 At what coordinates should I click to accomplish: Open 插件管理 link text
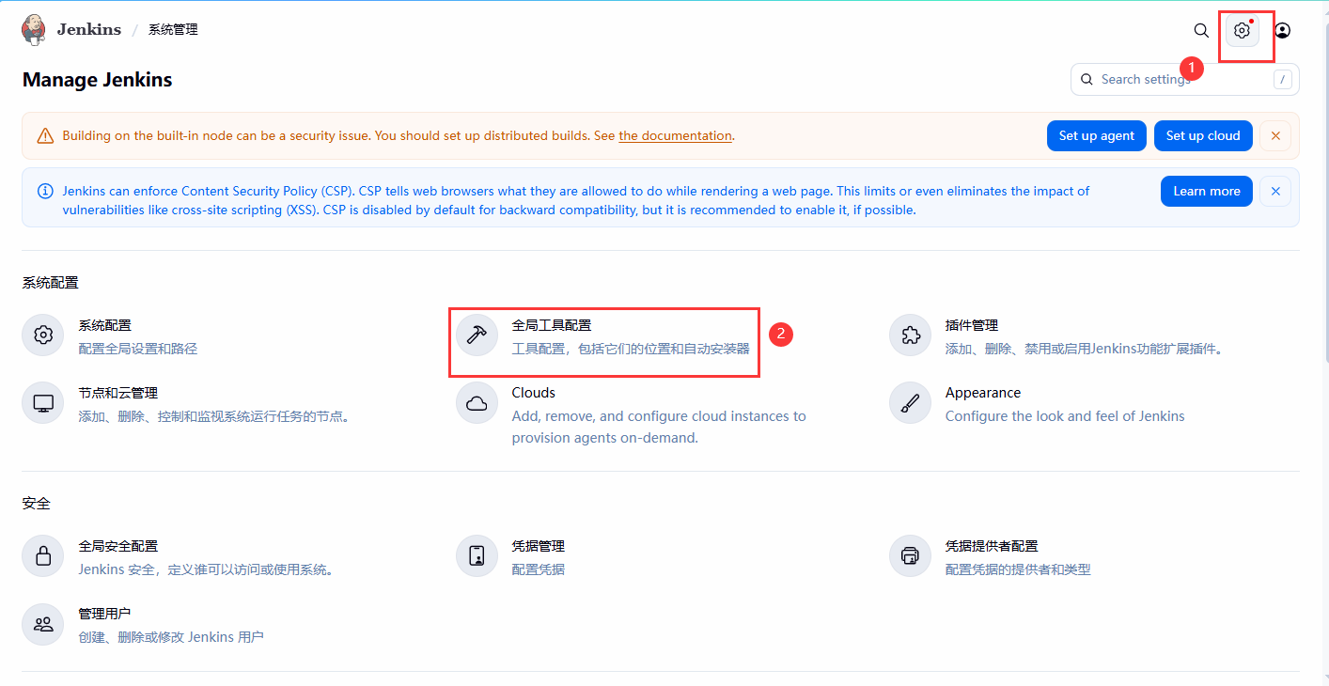(972, 325)
